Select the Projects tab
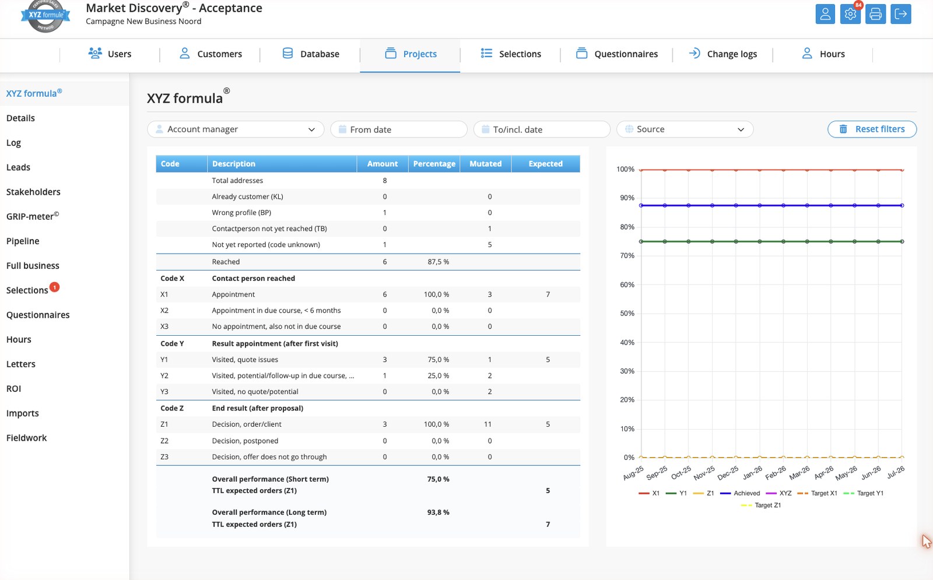The height and width of the screenshot is (580, 933). pyautogui.click(x=410, y=54)
